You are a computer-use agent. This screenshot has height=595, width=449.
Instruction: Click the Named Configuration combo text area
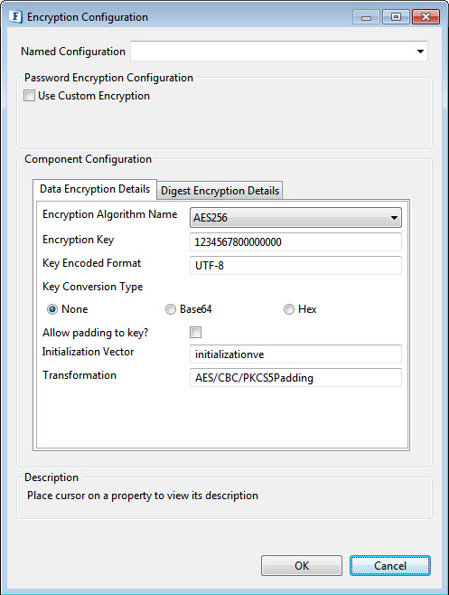click(272, 52)
